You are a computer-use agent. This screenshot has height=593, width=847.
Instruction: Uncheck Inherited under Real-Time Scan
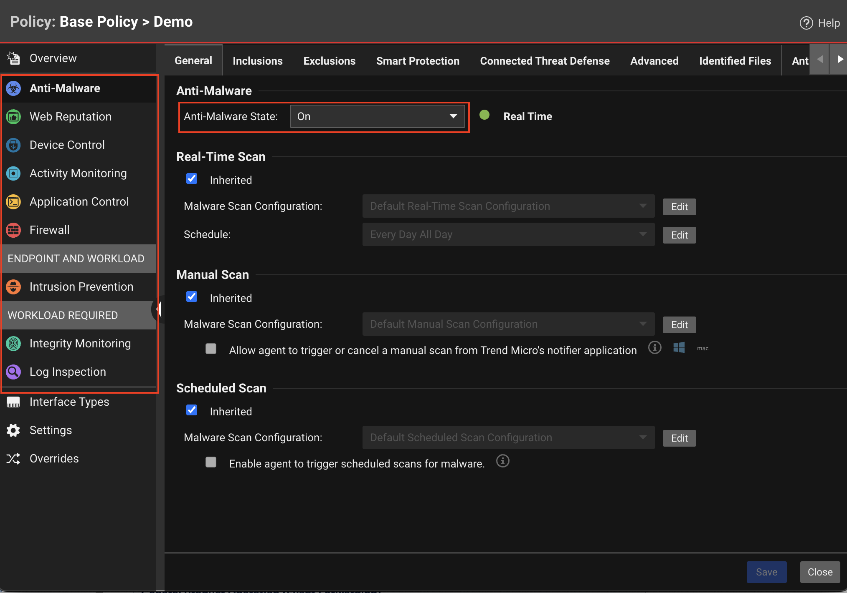point(192,179)
